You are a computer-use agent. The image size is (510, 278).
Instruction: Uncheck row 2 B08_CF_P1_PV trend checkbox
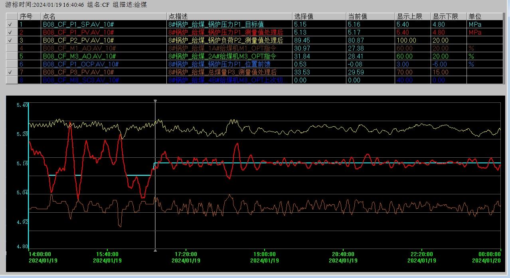10,32
